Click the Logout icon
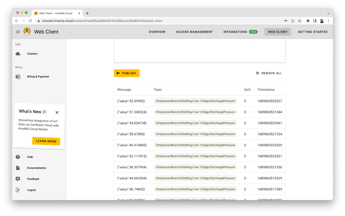The image size is (345, 216). [18, 190]
